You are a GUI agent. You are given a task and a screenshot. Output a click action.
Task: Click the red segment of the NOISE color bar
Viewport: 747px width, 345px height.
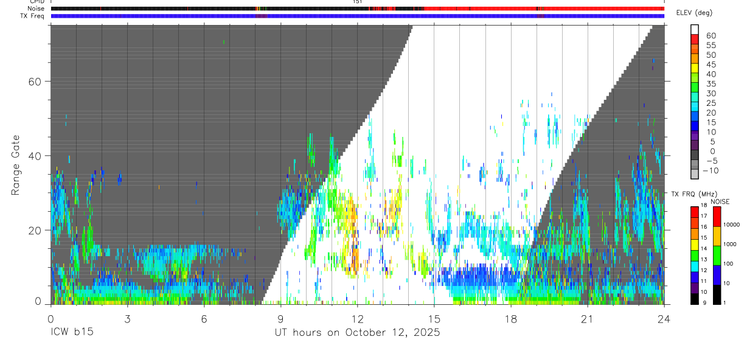717,217
